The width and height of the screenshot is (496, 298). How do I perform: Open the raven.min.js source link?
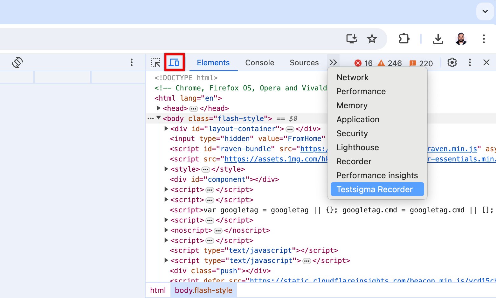tap(452, 149)
